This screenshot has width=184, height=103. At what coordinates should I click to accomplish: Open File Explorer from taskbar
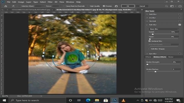coord(97,100)
